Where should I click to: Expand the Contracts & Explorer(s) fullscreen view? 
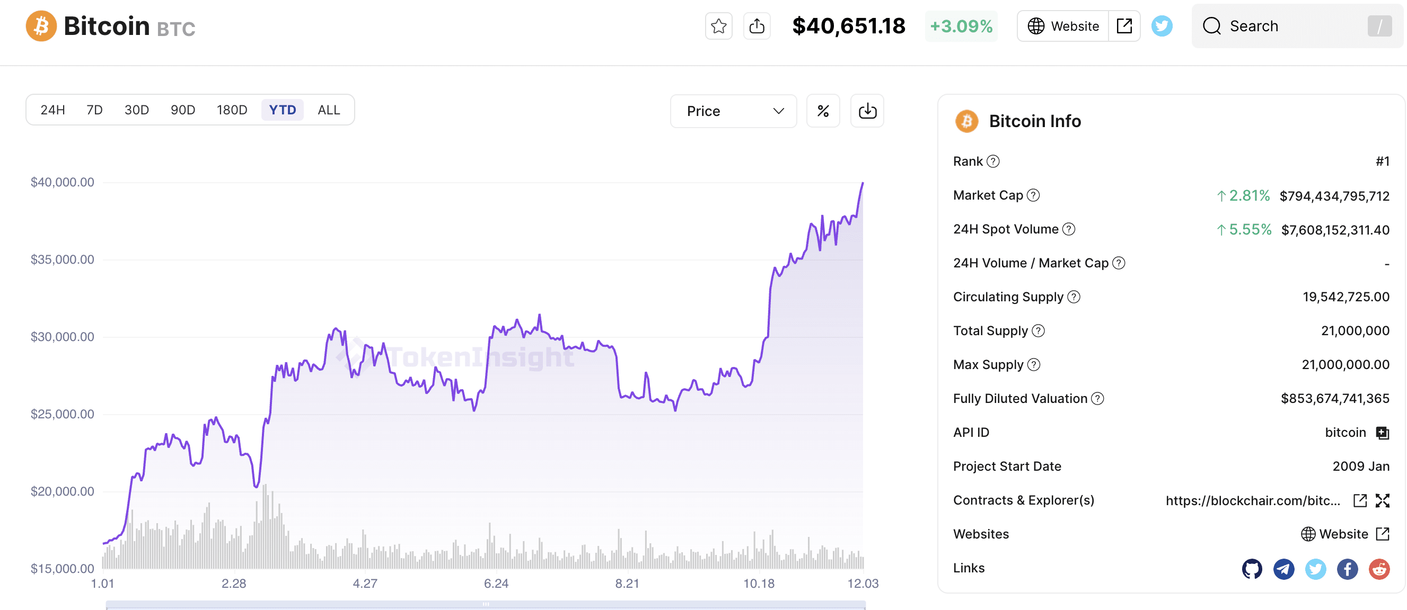tap(1383, 500)
